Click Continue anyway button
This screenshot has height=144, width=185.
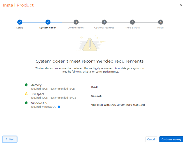[x=171, y=139]
